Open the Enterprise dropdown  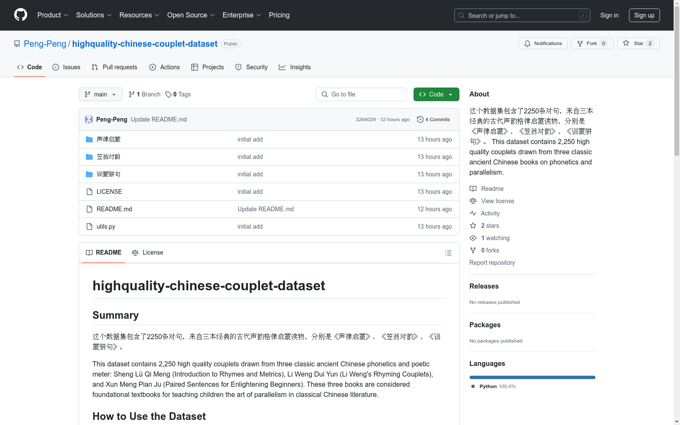[241, 15]
